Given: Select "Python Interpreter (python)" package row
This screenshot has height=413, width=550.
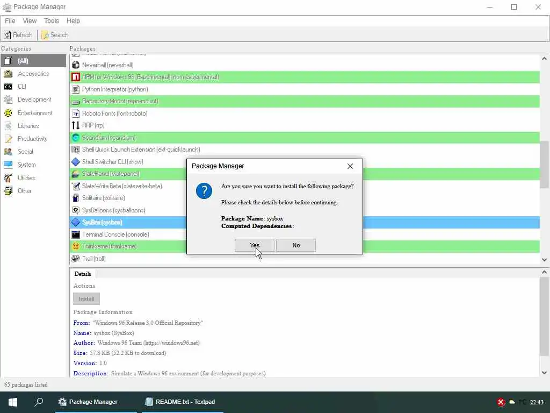Looking at the screenshot, I should [x=305, y=89].
